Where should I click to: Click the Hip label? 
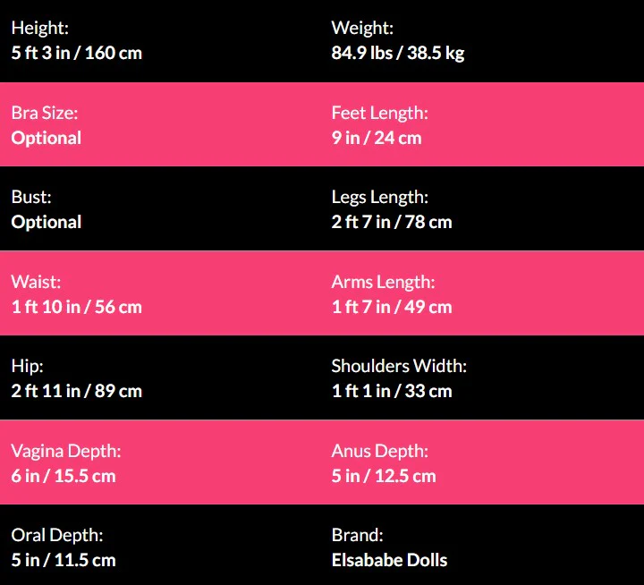pos(27,366)
